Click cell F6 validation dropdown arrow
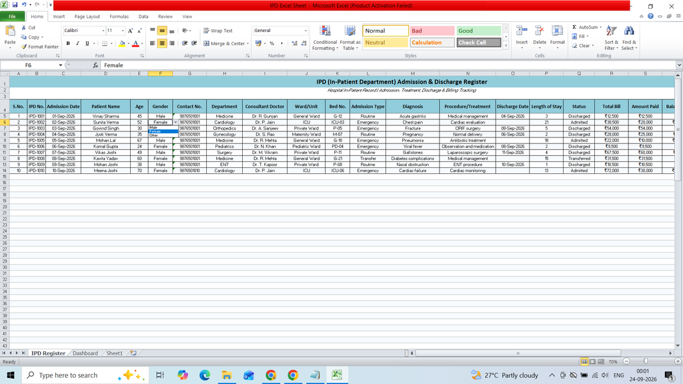The width and height of the screenshot is (683, 384). coord(175,123)
